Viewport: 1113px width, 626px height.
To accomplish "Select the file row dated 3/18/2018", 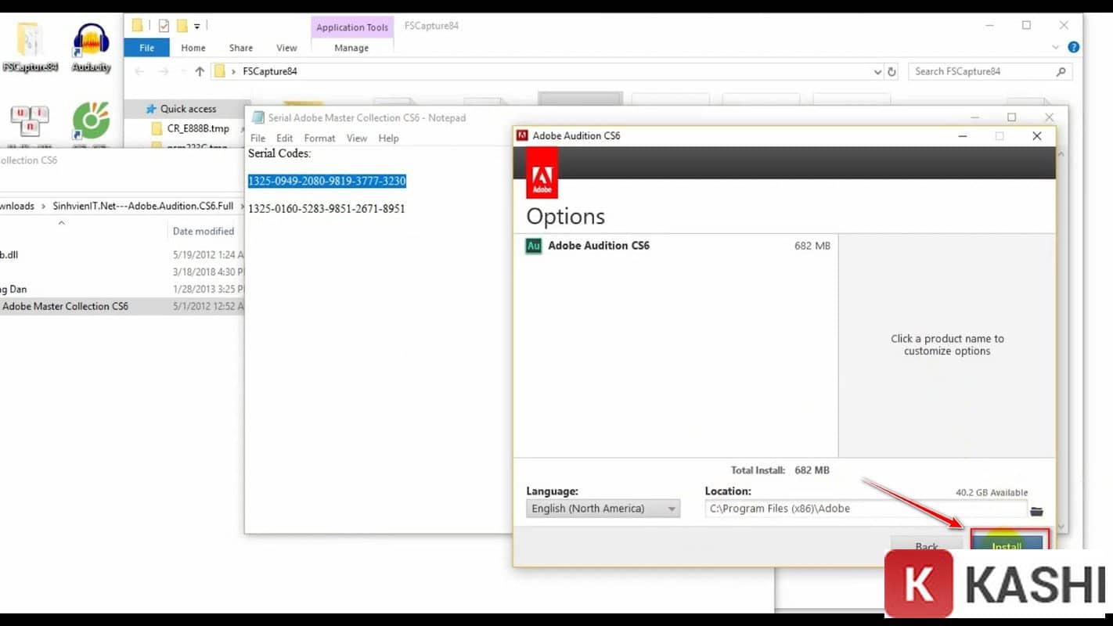I will pos(122,272).
